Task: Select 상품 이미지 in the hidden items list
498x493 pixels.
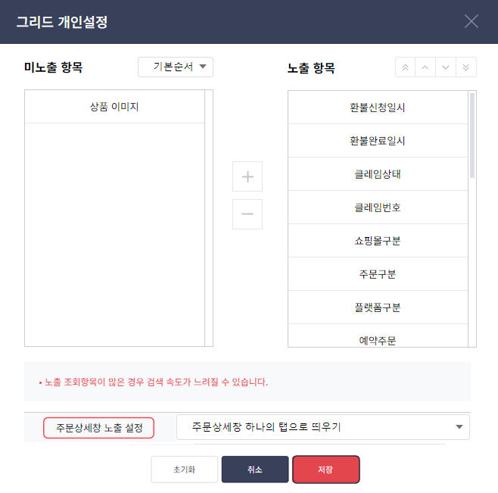Action: click(x=114, y=107)
